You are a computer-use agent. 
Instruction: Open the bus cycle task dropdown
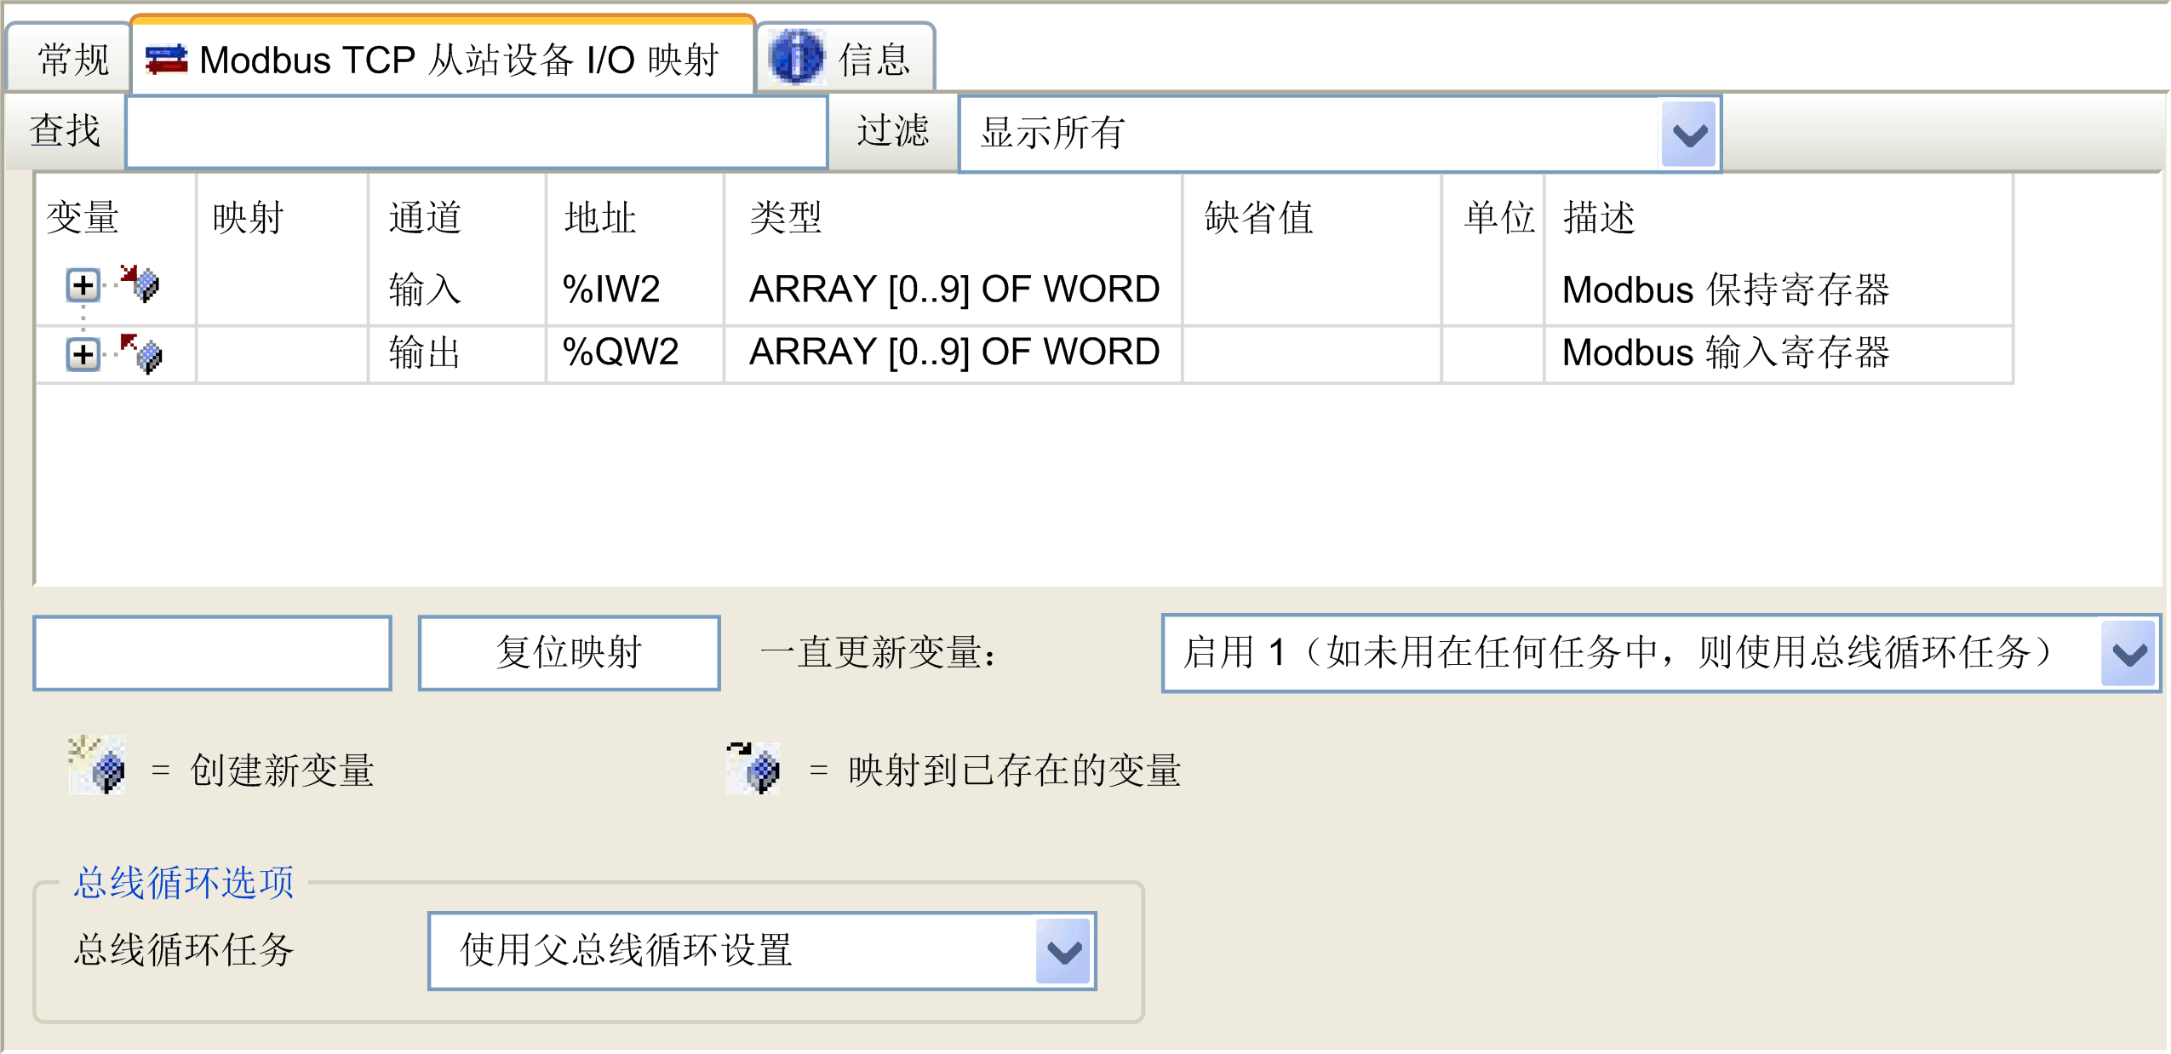[x=1064, y=951]
